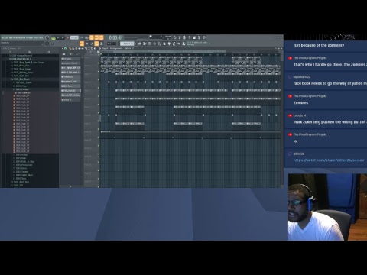This screenshot has width=367, height=275.
Task: Stop playback with the Stop button
Action: point(63,37)
